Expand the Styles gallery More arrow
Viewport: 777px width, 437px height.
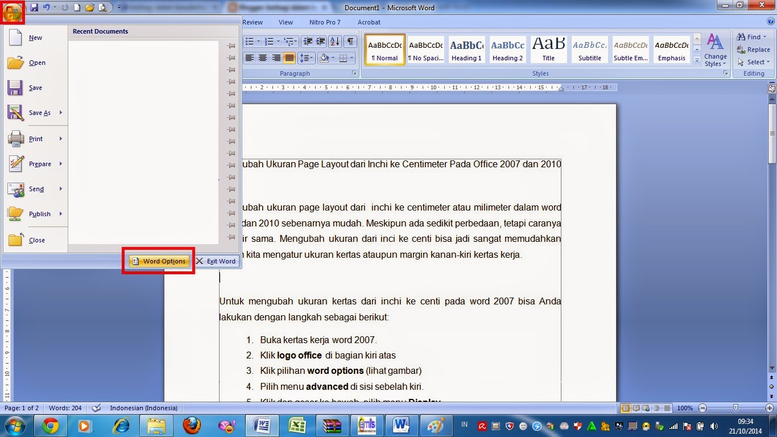[x=697, y=60]
